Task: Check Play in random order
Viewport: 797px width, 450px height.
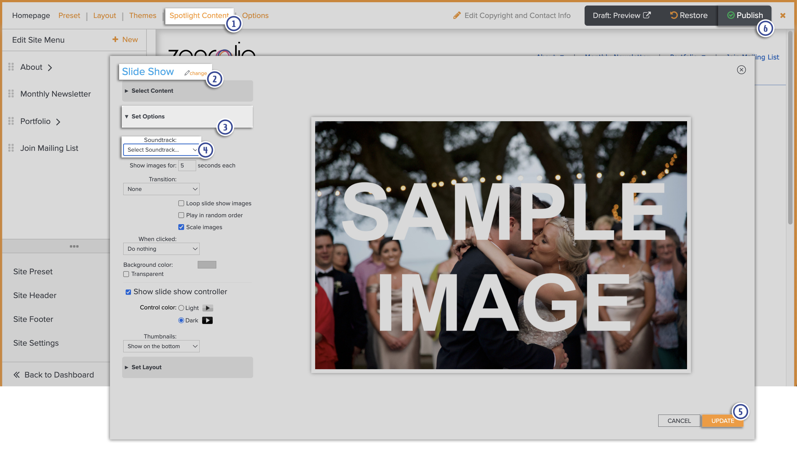Action: click(181, 215)
